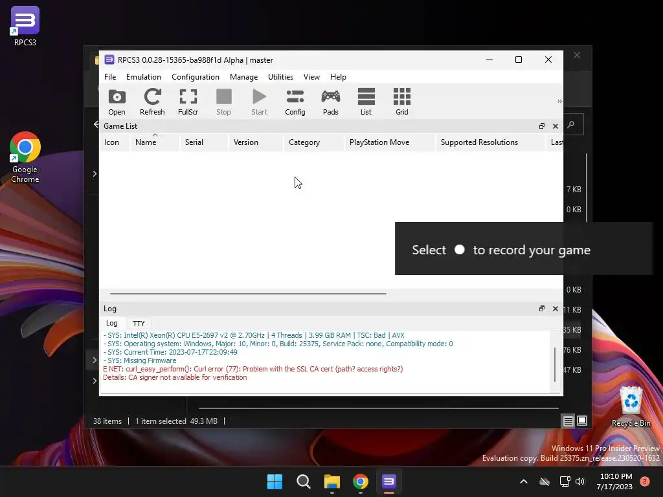663x497 pixels.
Task: Click the record button in Game Bar popup
Action: click(460, 249)
